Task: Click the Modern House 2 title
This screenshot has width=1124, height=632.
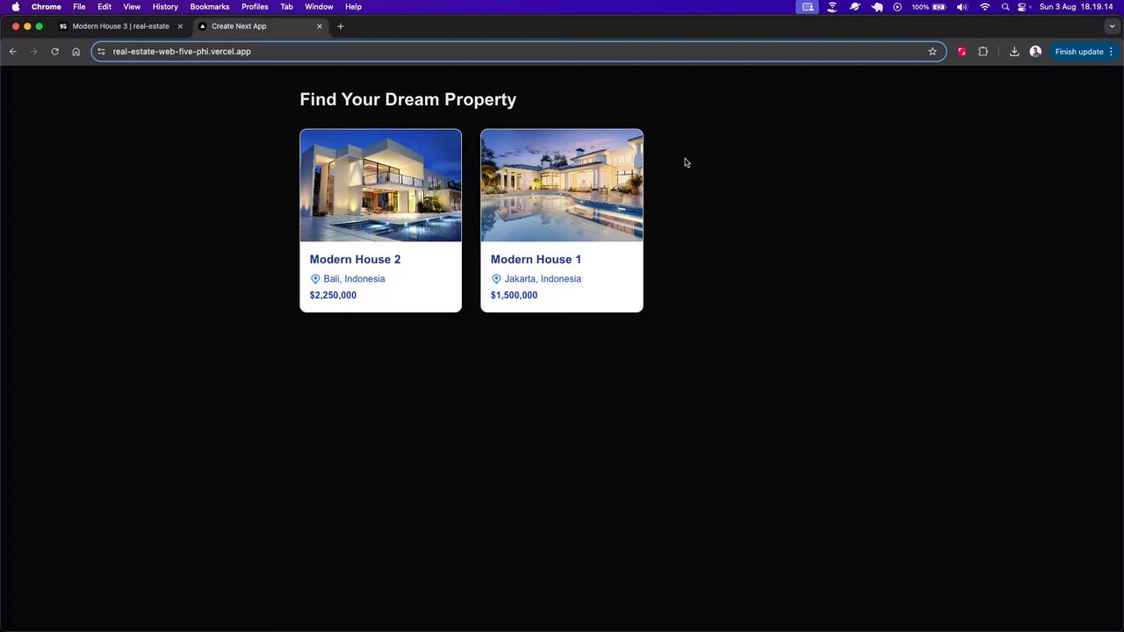Action: pos(355,259)
